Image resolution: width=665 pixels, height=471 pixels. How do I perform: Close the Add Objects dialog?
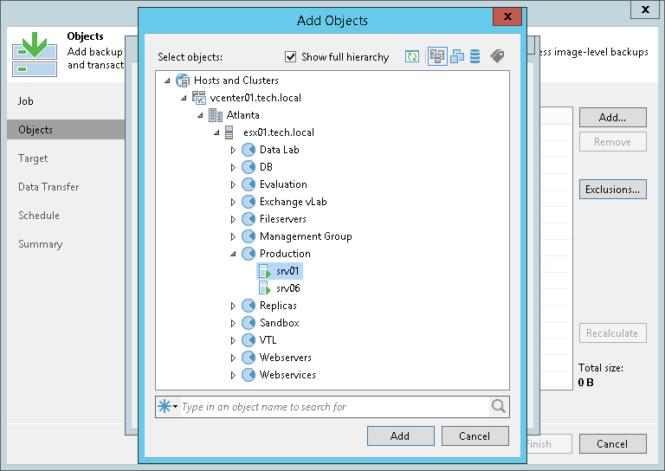pyautogui.click(x=507, y=17)
